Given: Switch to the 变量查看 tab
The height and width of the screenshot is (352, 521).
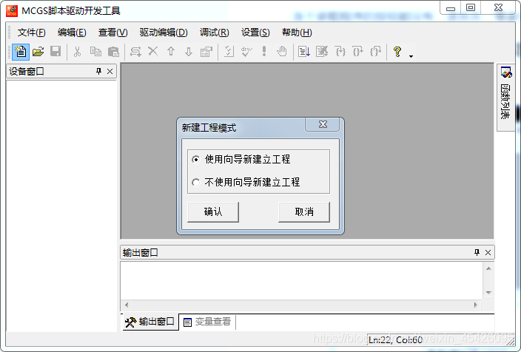Looking at the screenshot, I should coord(207,322).
